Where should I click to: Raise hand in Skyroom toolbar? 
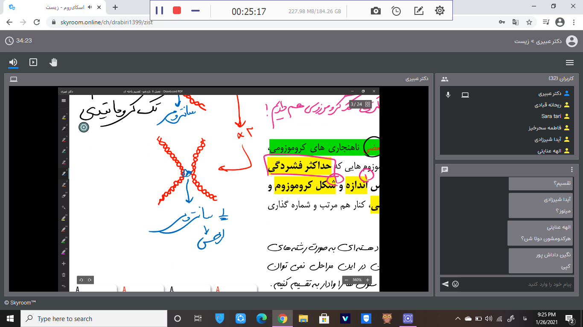(53, 63)
